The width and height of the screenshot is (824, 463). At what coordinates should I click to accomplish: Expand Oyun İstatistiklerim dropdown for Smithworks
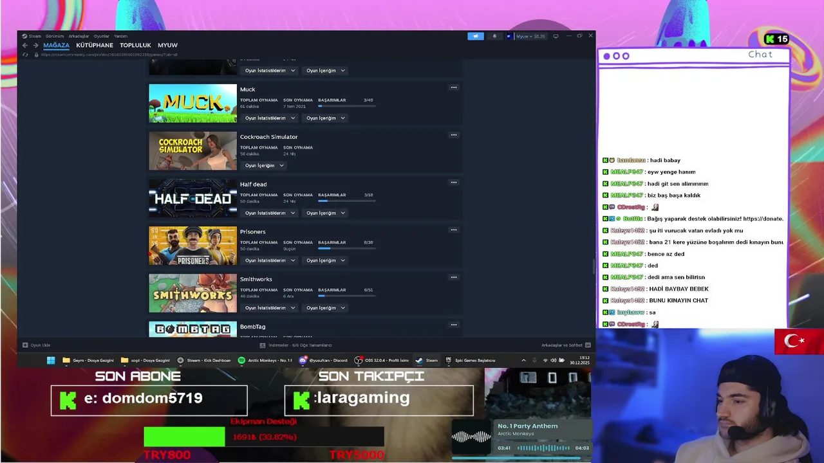pos(269,308)
